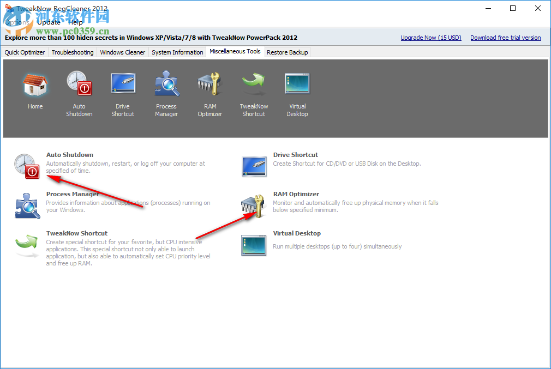The image size is (551, 369).
Task: Open the Windows Cleaner tab
Action: (x=122, y=52)
